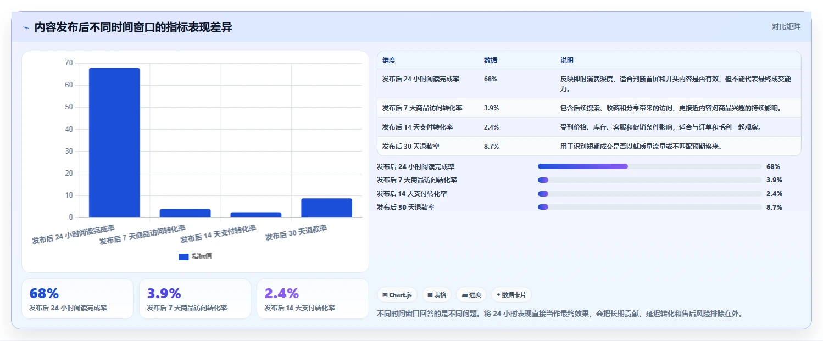
Task: Click the 3.9% progress value
Action: [774, 180]
